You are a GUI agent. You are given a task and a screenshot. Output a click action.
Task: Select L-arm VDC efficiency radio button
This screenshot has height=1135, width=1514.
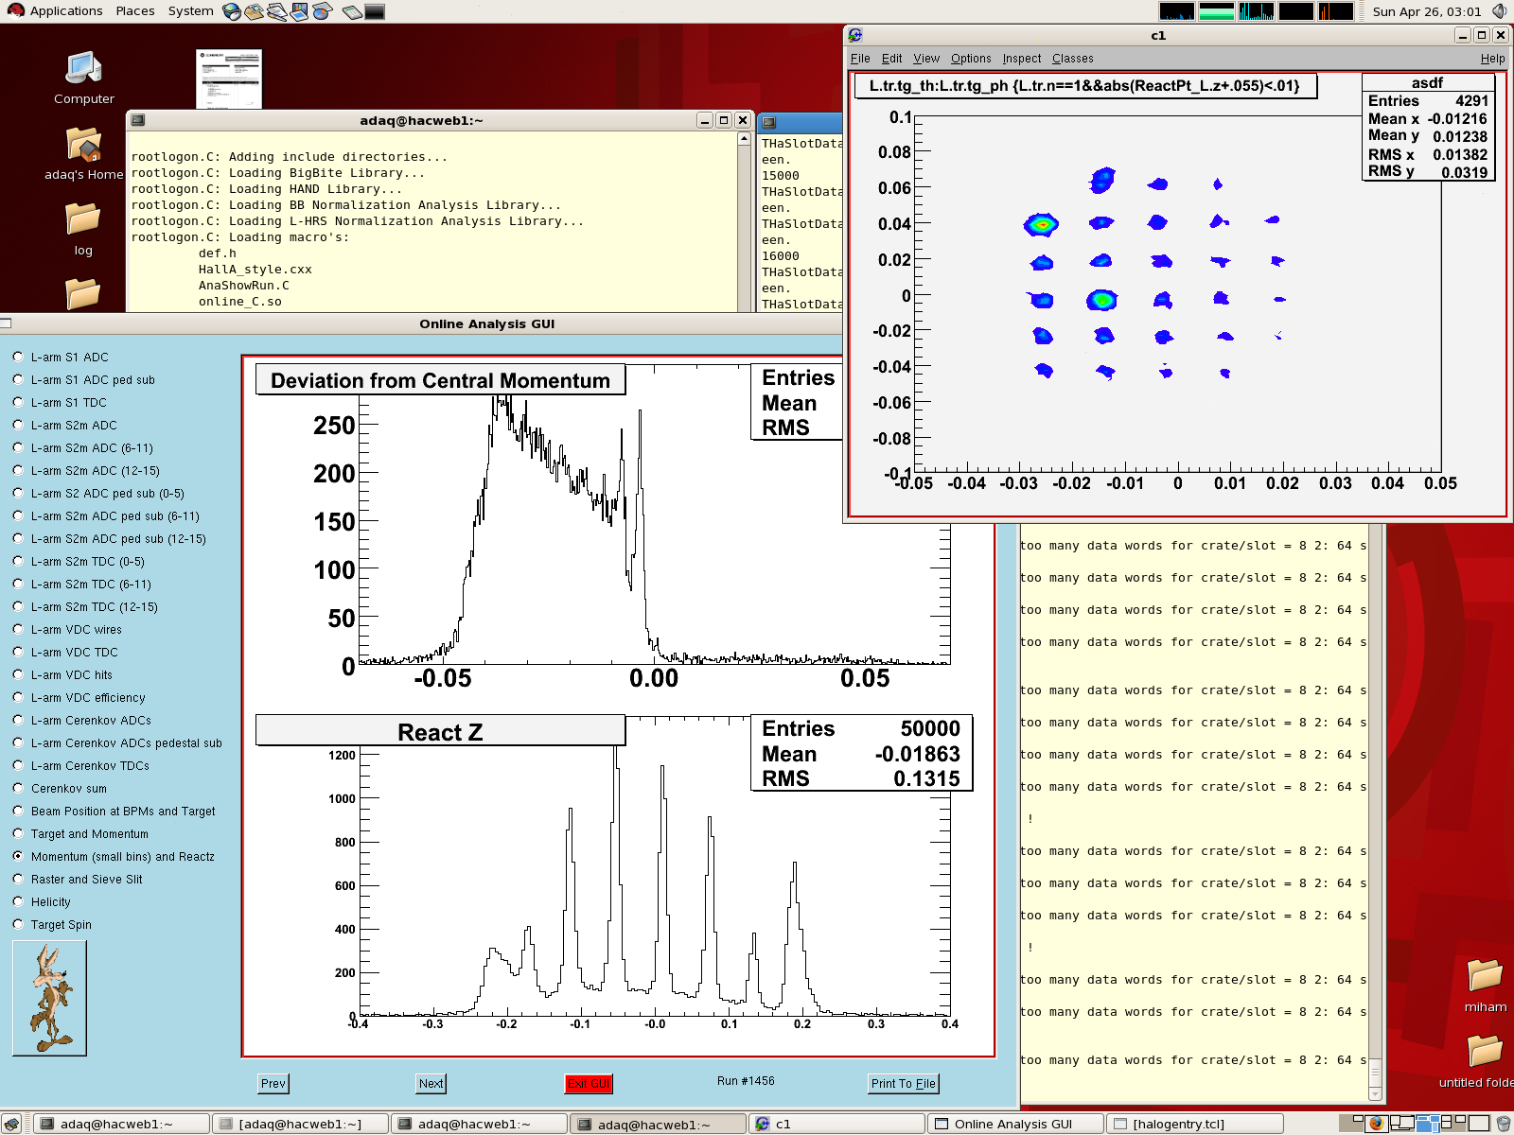pyautogui.click(x=18, y=697)
